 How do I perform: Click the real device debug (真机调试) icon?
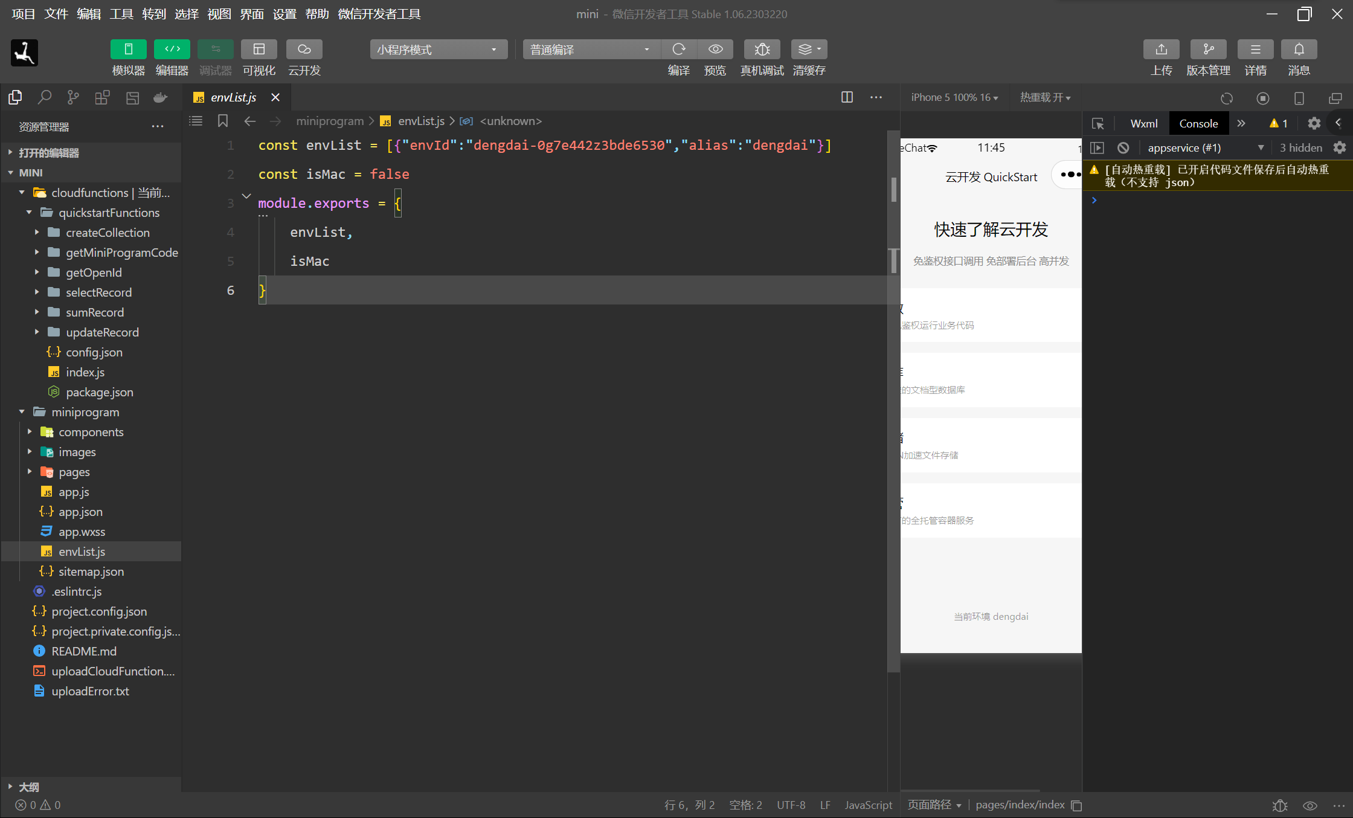click(x=762, y=50)
